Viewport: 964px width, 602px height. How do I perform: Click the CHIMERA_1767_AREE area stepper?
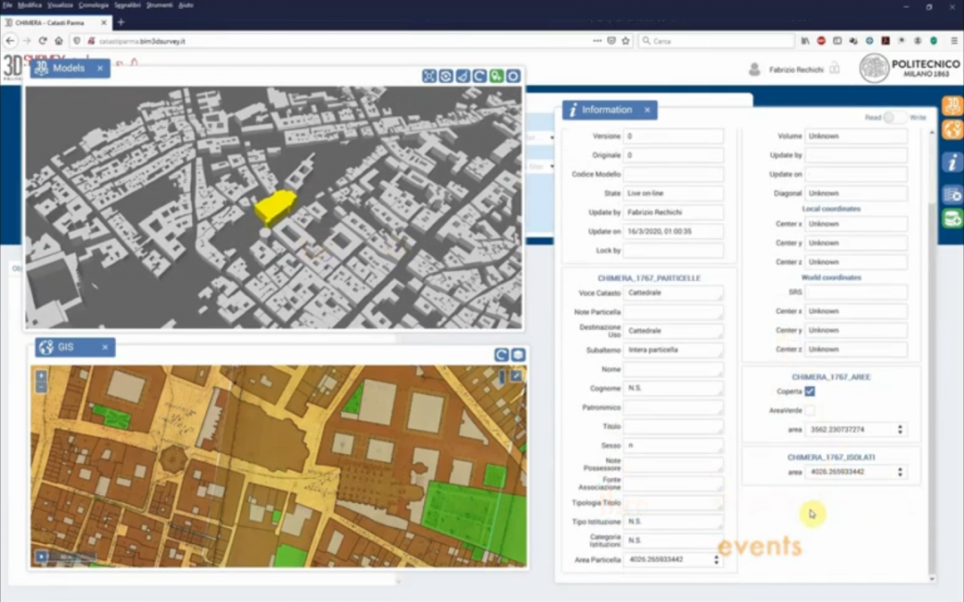(900, 429)
